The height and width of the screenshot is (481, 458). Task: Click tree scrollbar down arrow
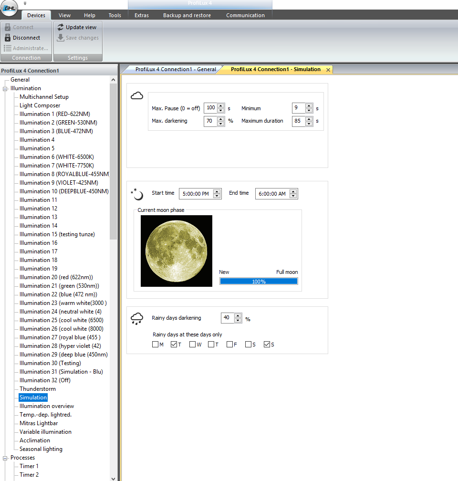[113, 478]
